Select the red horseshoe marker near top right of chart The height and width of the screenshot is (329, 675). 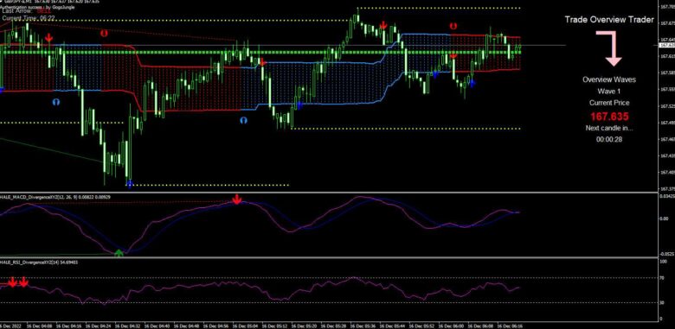click(x=453, y=26)
